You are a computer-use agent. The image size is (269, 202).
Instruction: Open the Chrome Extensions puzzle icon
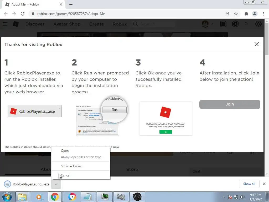click(x=246, y=14)
